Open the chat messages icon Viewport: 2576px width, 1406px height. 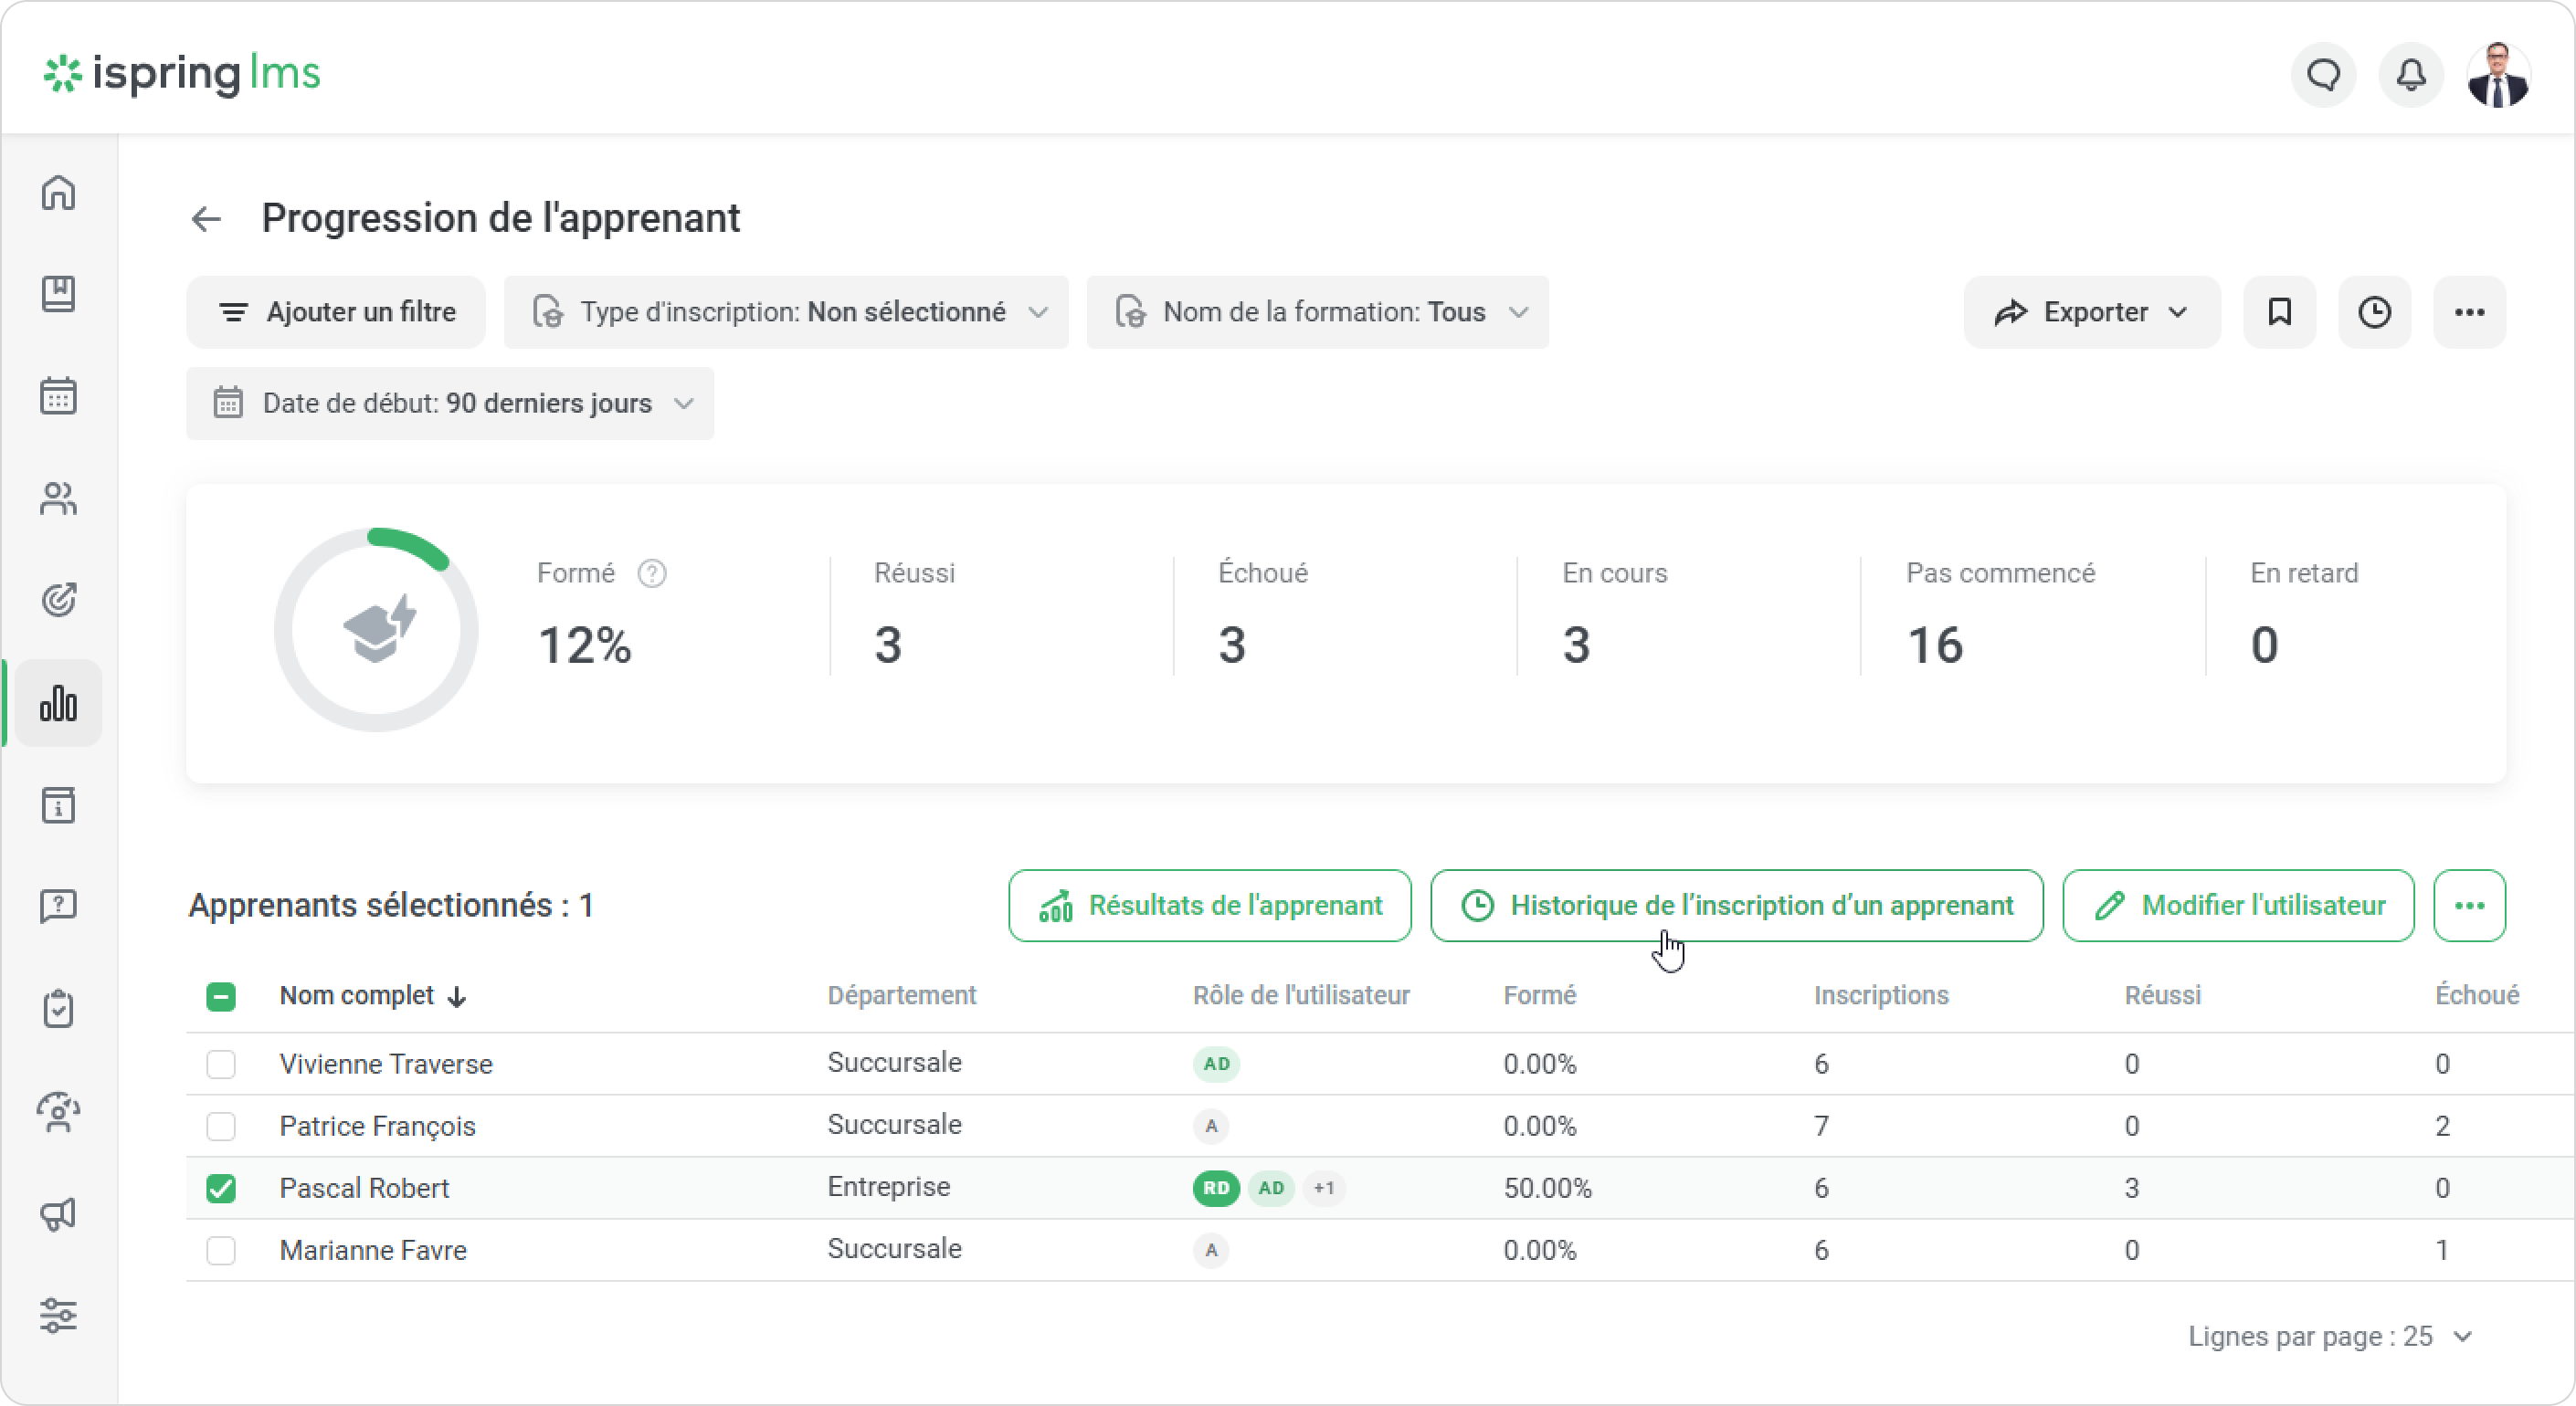[x=2323, y=75]
